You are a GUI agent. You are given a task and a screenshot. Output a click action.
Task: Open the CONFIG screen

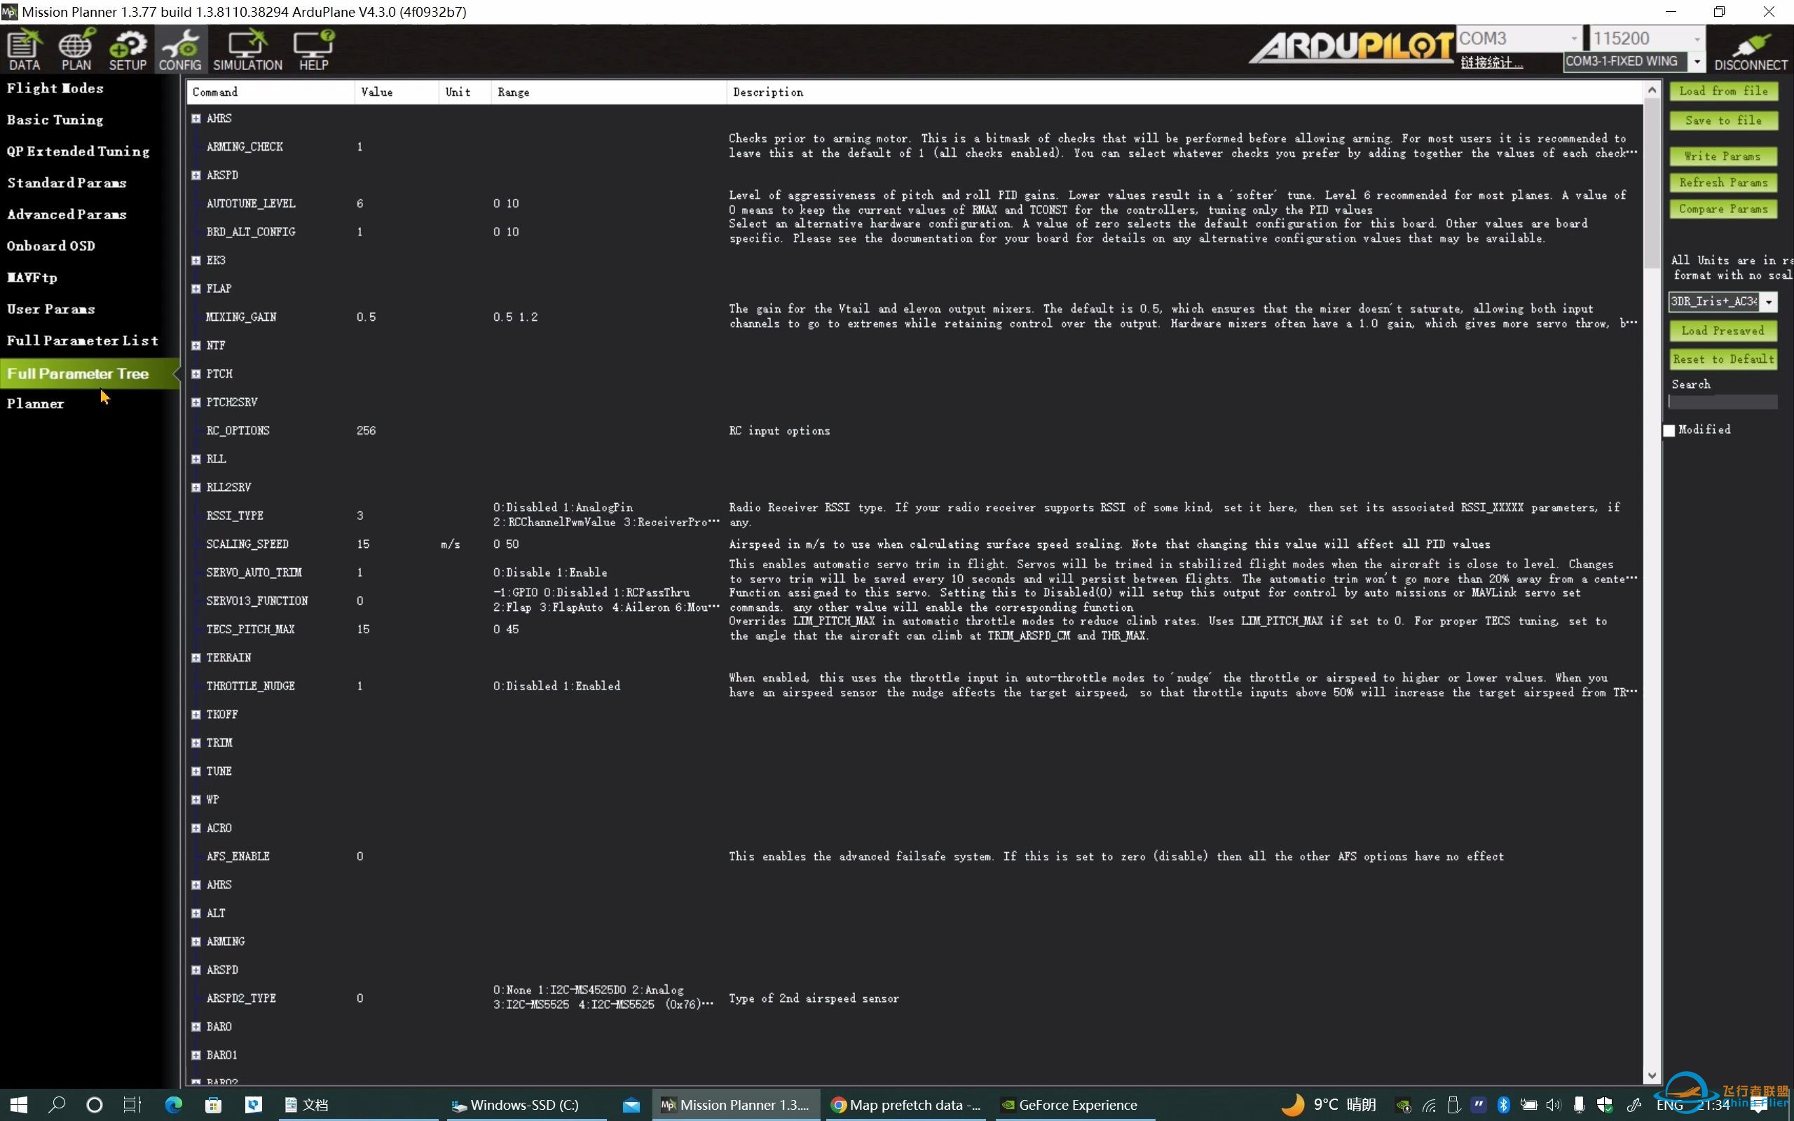180,50
